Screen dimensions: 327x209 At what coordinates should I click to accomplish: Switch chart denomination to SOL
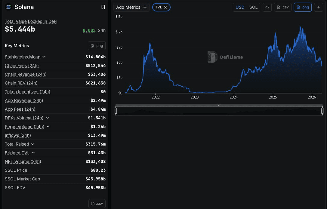pyautogui.click(x=253, y=7)
